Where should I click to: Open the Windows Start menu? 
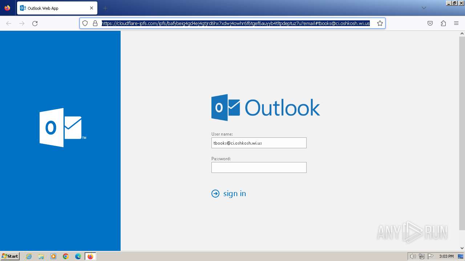[10, 256]
